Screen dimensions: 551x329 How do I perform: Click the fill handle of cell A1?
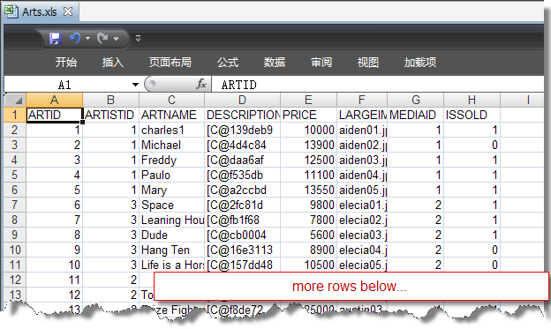point(82,122)
